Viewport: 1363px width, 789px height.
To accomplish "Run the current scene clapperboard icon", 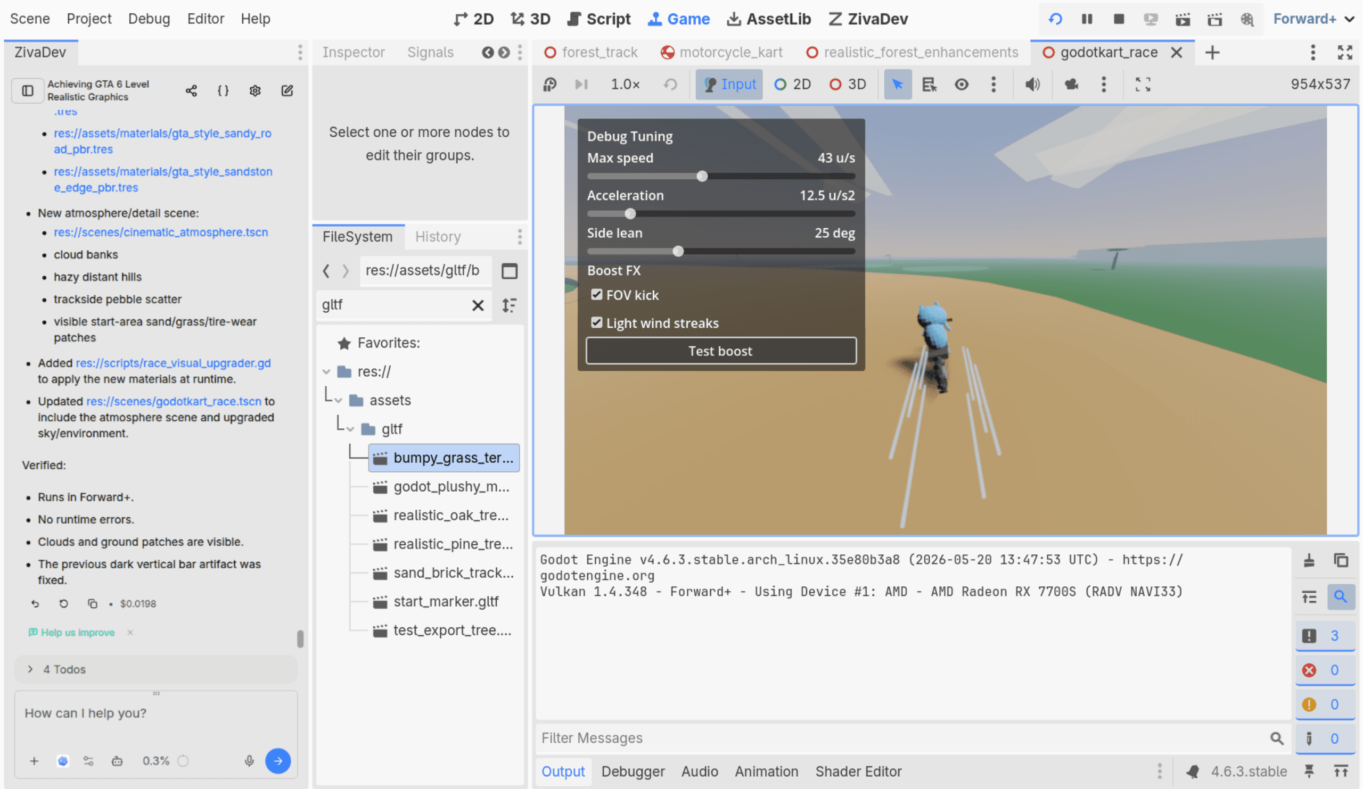I will [x=1183, y=20].
